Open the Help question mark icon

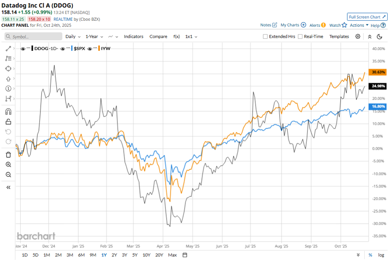(x=383, y=25)
